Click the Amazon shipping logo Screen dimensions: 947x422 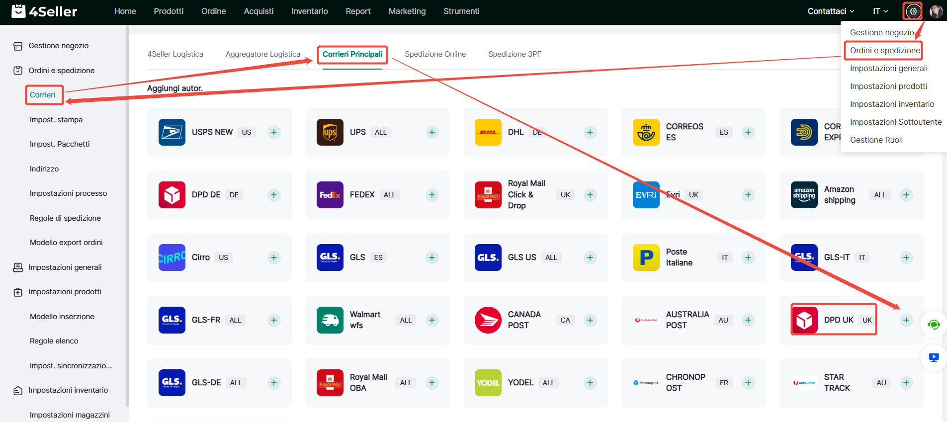(x=804, y=195)
